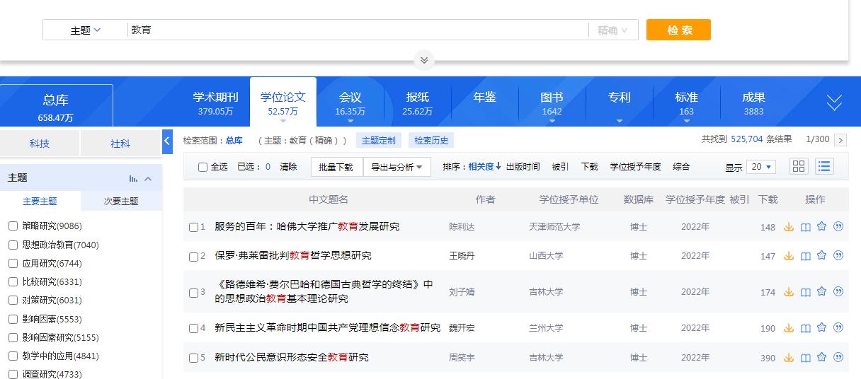The width and height of the screenshot is (861, 379).
Task: Click the search keyword input field
Action: click(x=358, y=30)
